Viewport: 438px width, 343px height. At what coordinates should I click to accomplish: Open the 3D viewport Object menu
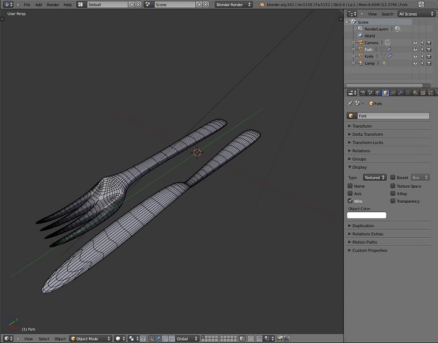click(x=60, y=339)
